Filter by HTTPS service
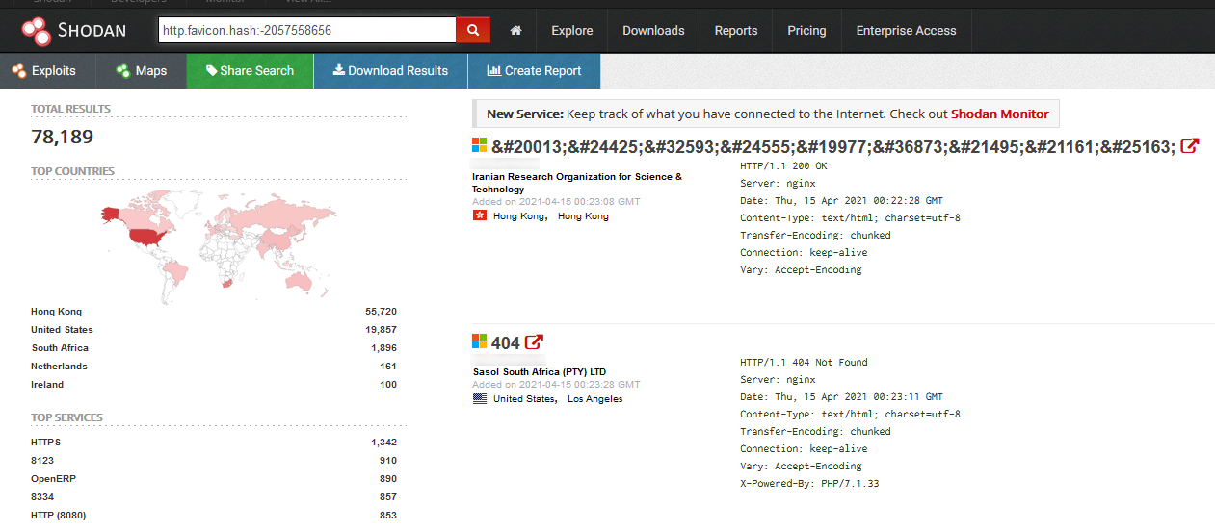Screen dimensions: 1215x531 [45, 442]
